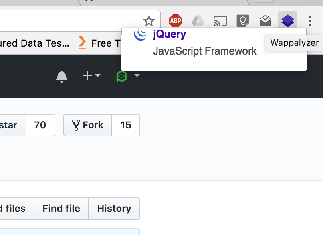Open the inbox checkmark extension

coord(265,20)
